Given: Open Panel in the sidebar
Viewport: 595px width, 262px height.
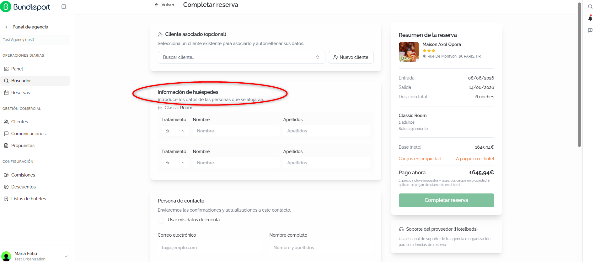Looking at the screenshot, I should click(35, 69).
